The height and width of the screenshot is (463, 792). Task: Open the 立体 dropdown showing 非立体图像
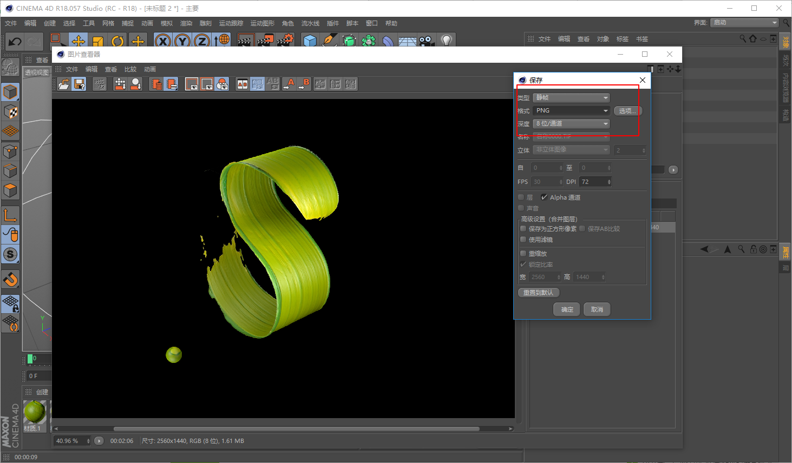(571, 150)
